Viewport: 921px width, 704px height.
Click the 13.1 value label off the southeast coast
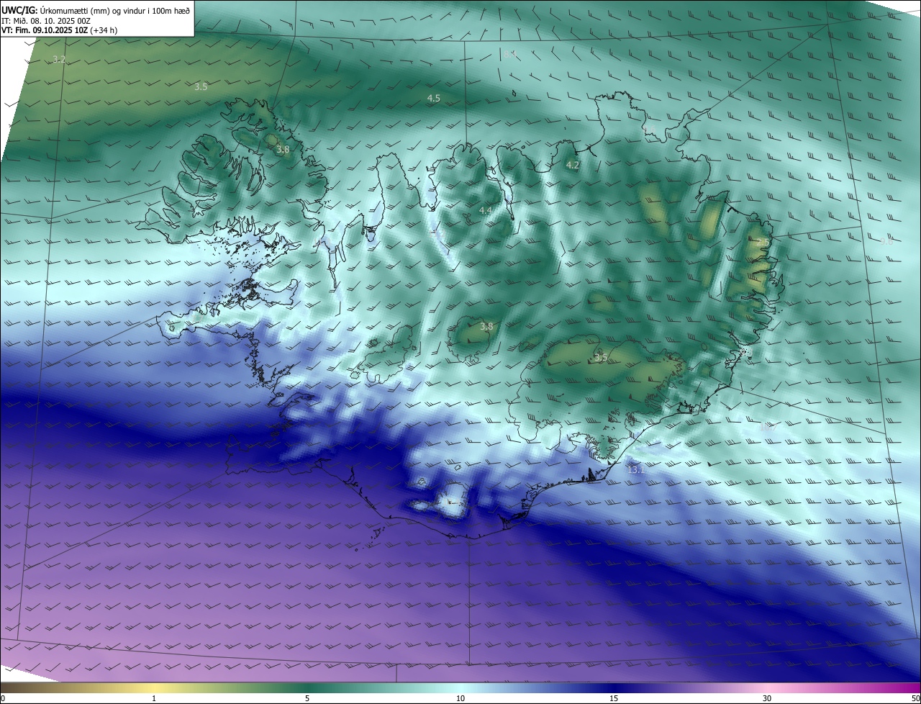coord(636,470)
